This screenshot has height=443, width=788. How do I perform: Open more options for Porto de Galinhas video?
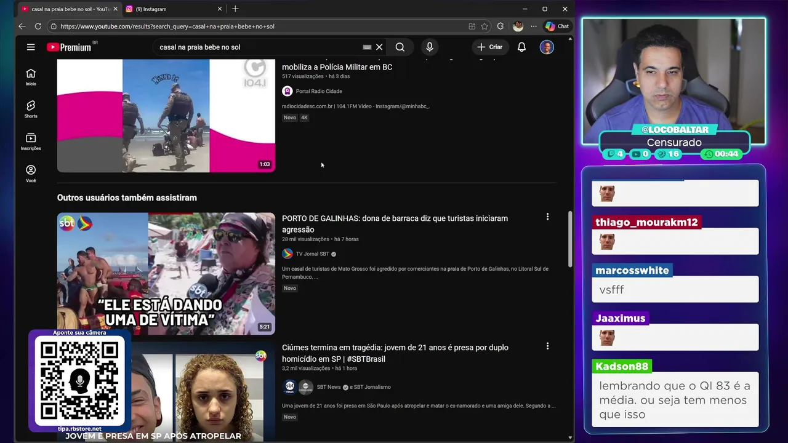pos(547,217)
